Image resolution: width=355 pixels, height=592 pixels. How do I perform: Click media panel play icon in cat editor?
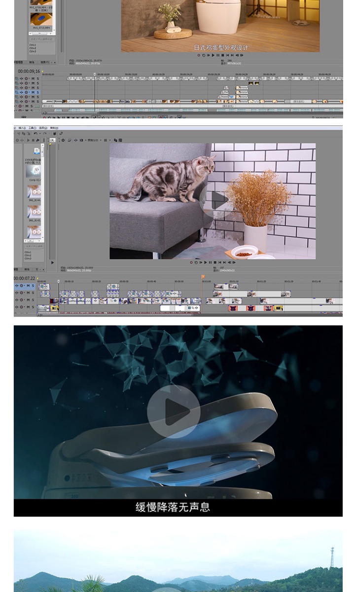tap(28, 140)
